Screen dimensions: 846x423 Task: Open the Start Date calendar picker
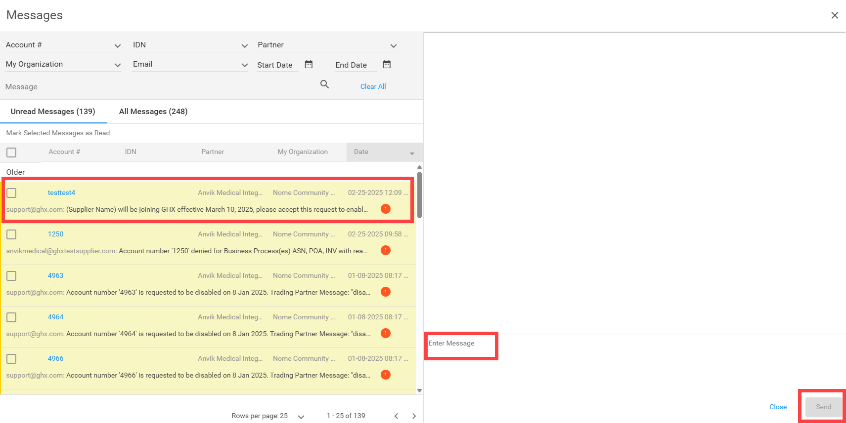(x=309, y=64)
